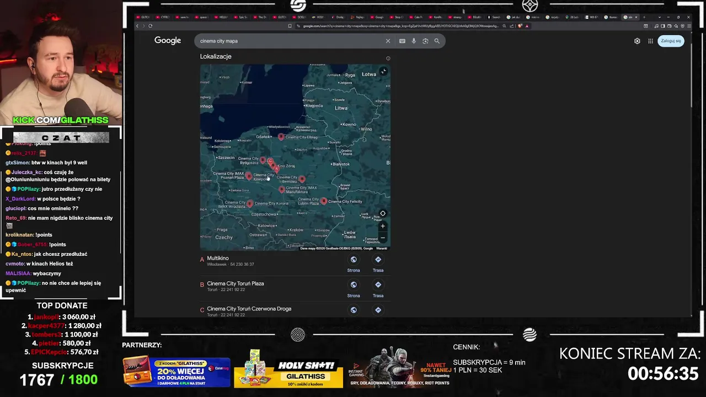Open Google quick settings gear
Image resolution: width=706 pixels, height=397 pixels.
point(637,41)
